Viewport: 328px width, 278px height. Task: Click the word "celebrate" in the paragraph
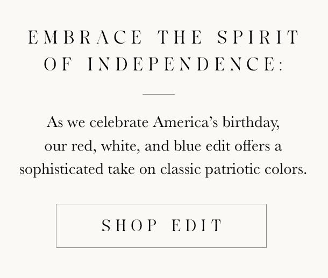tap(119, 123)
